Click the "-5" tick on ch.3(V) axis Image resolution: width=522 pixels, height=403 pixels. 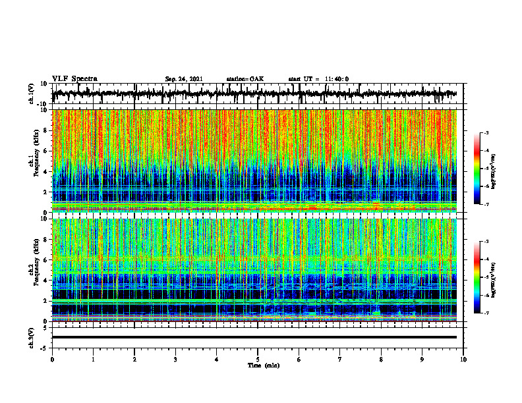(x=45, y=348)
